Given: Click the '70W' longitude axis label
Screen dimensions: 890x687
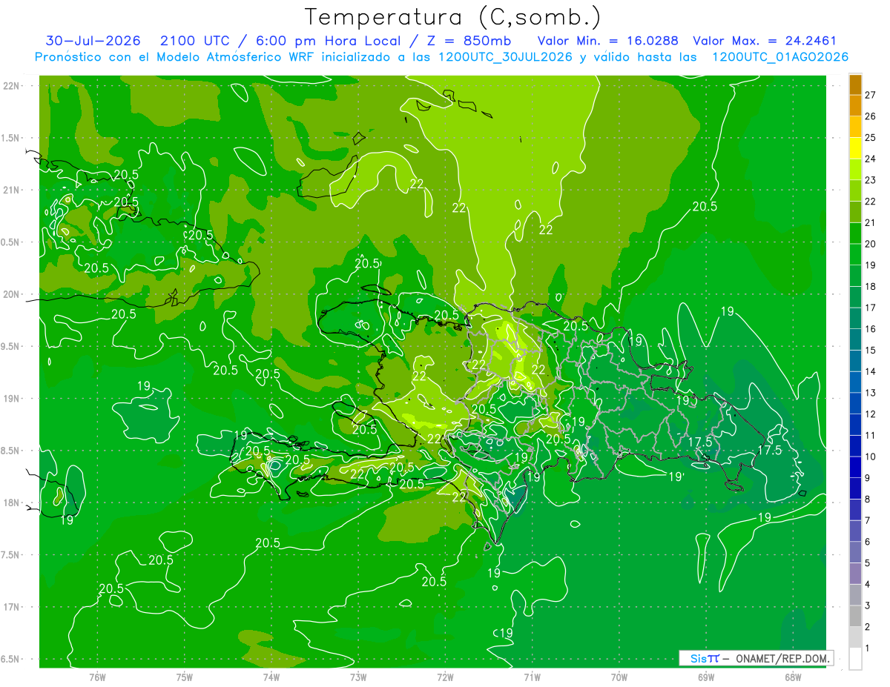Looking at the screenshot, I should click(x=619, y=677).
